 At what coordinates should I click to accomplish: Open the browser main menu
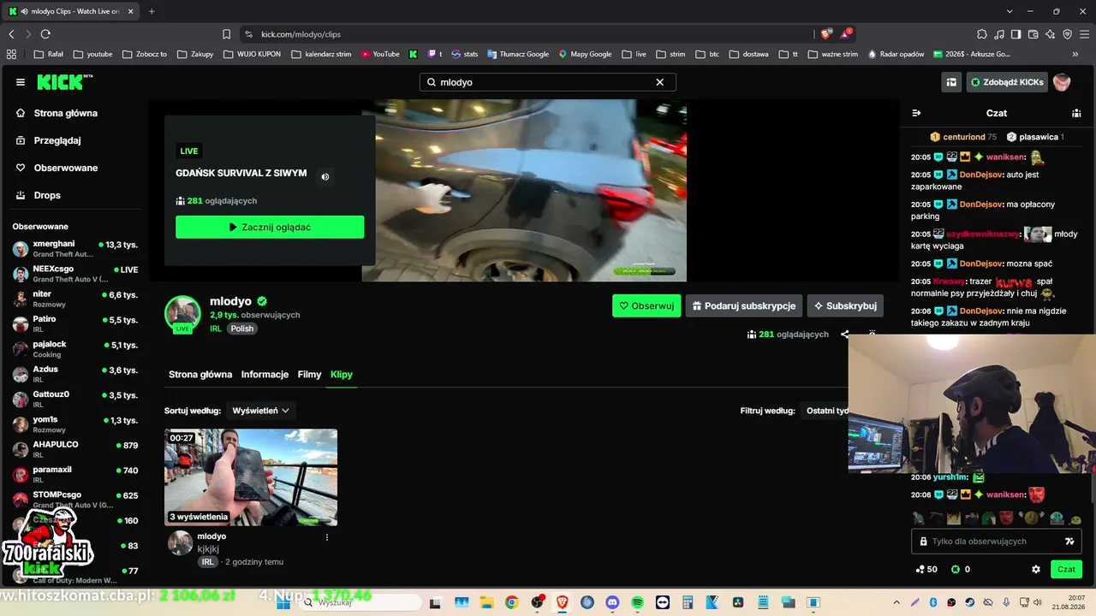(1085, 34)
